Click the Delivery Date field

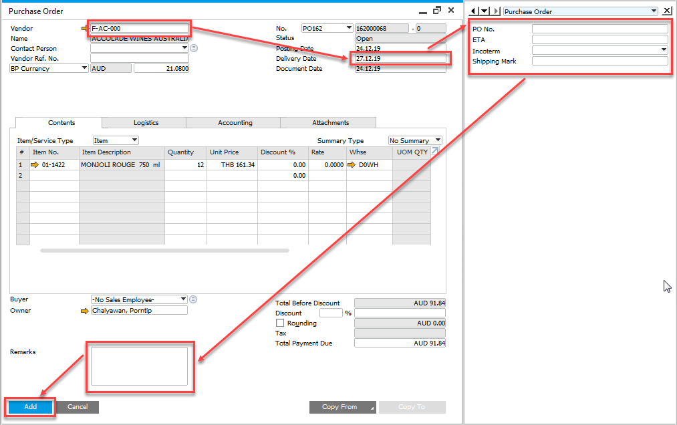tap(400, 58)
